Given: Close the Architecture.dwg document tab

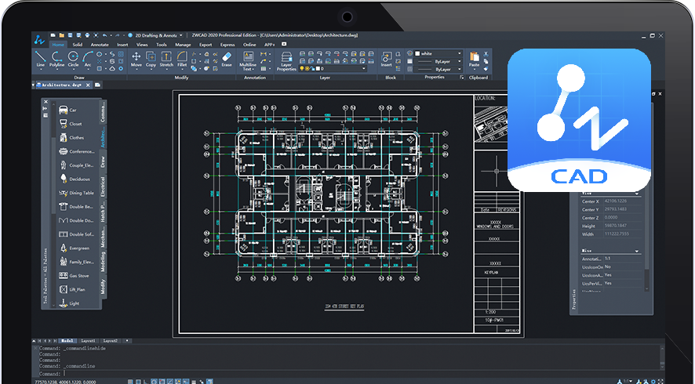Looking at the screenshot, I should pos(88,85).
